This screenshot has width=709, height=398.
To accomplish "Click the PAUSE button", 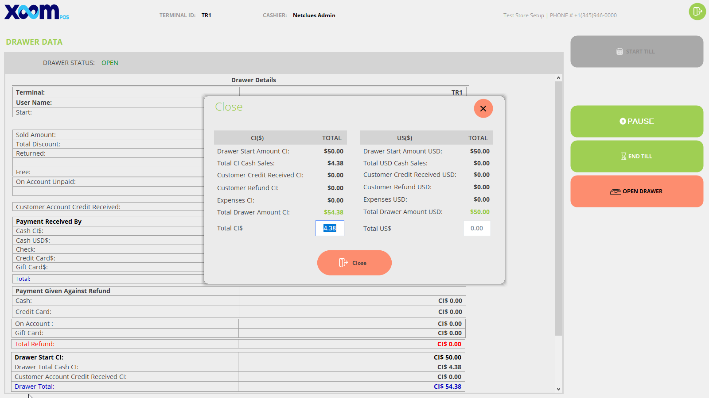I will click(636, 121).
